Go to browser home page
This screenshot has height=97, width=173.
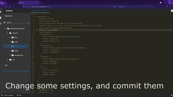(x=10, y=6)
